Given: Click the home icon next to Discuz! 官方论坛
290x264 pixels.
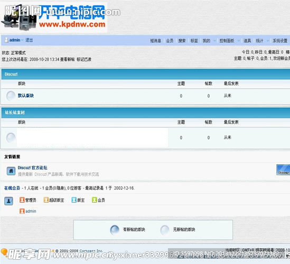Looking at the screenshot, I should [x=11, y=171].
